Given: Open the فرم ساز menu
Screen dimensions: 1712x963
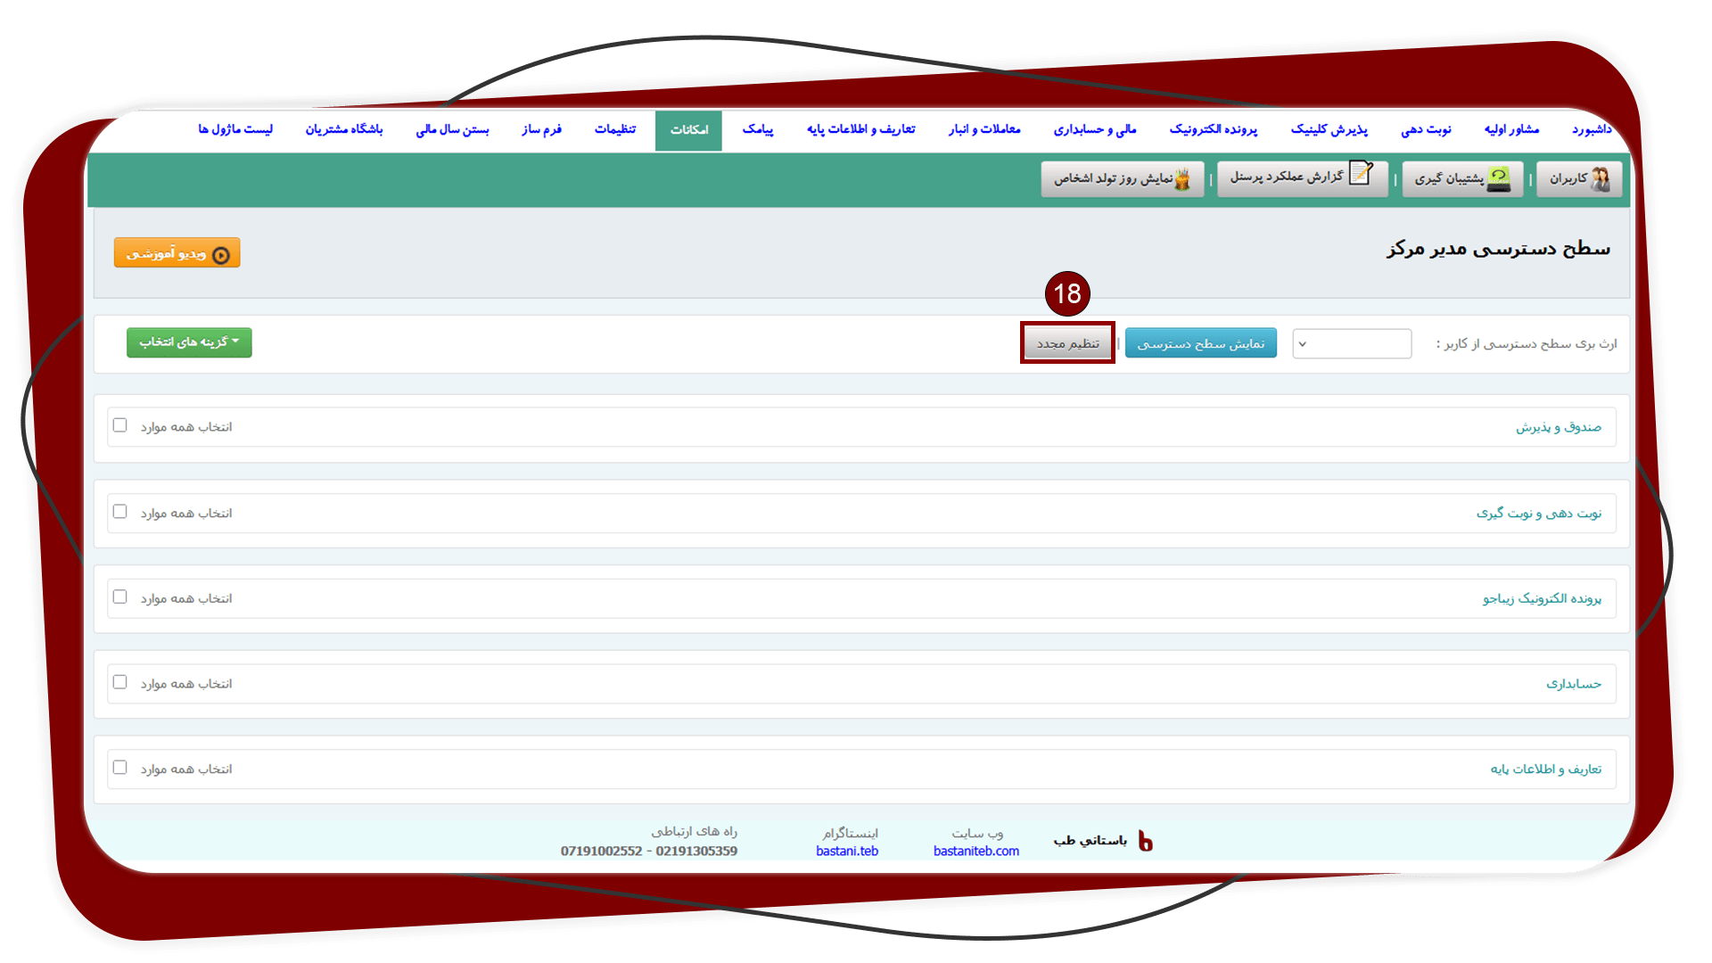Looking at the screenshot, I should pyautogui.click(x=541, y=130).
